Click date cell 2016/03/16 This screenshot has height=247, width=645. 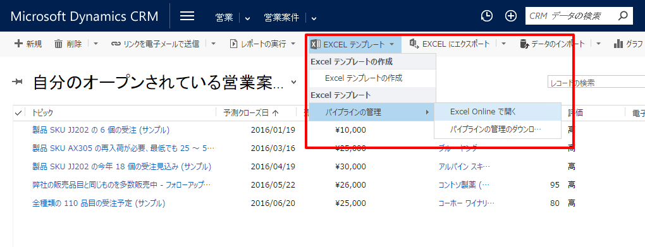(273, 148)
